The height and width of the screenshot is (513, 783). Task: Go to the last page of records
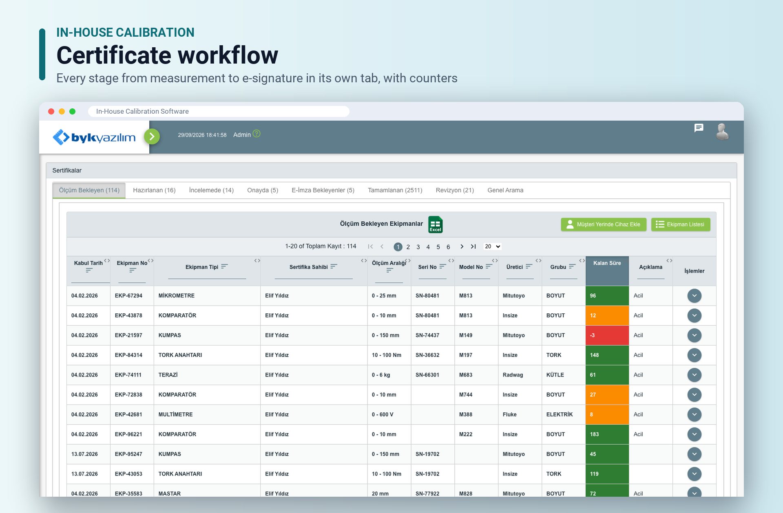click(473, 247)
